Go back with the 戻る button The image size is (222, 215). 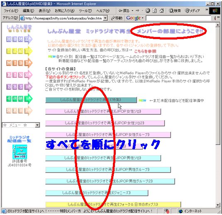click(124, 11)
